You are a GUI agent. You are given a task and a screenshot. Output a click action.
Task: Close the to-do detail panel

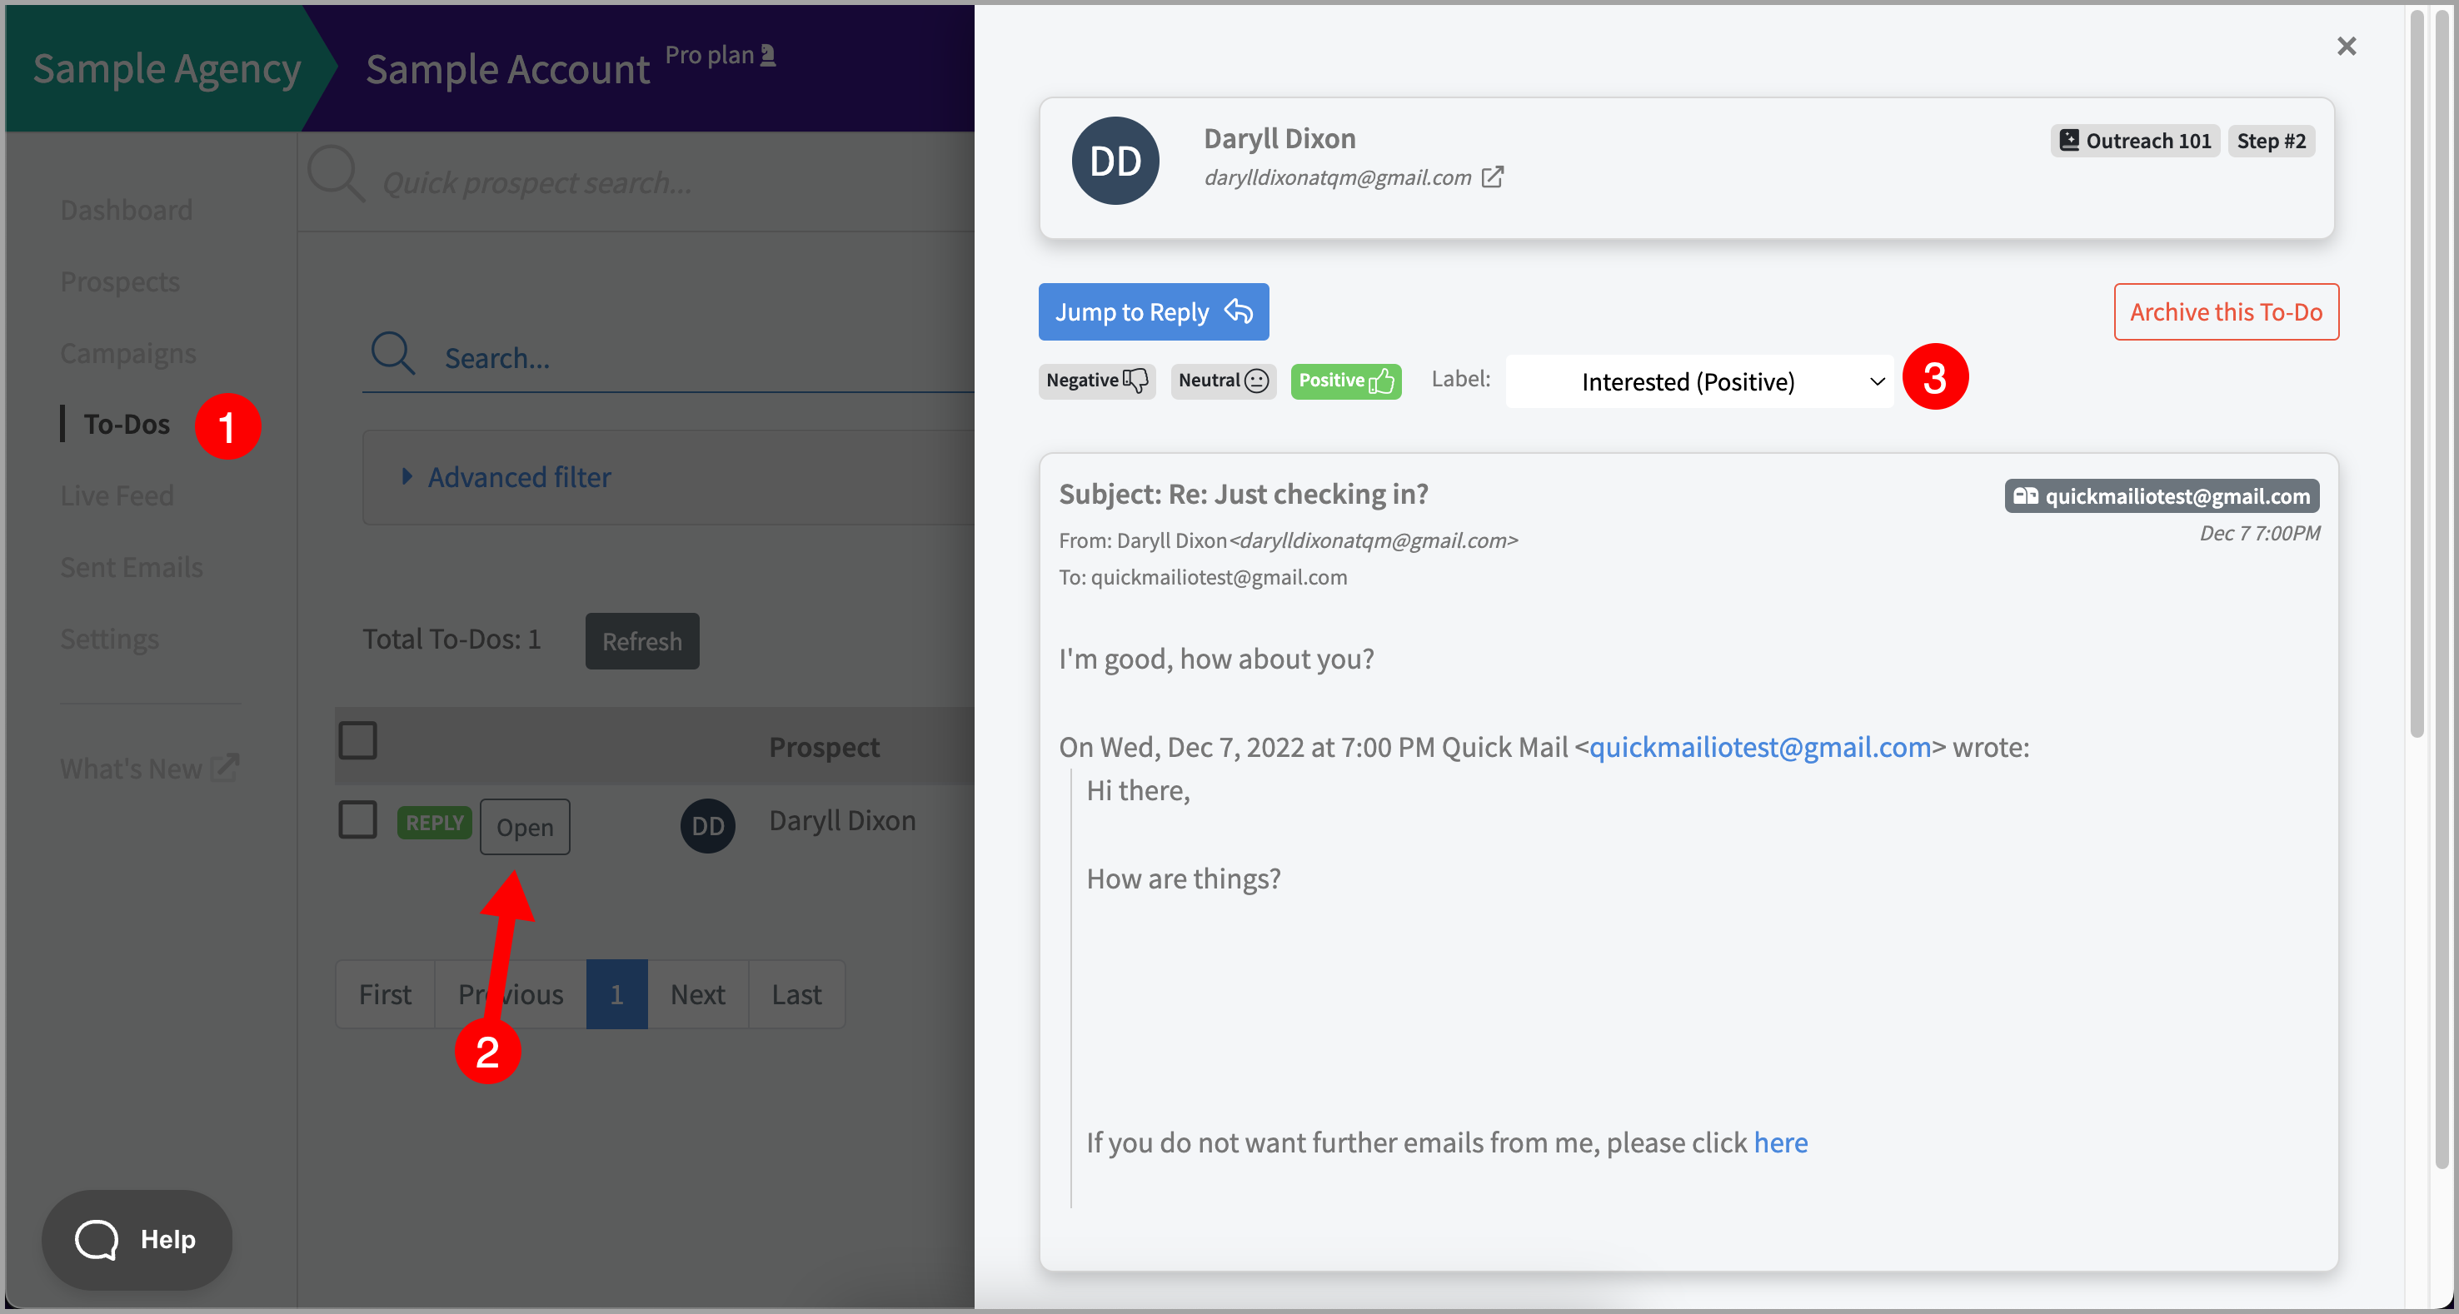(2346, 46)
